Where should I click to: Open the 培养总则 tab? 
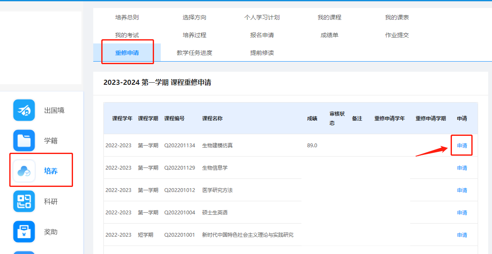pyautogui.click(x=127, y=17)
